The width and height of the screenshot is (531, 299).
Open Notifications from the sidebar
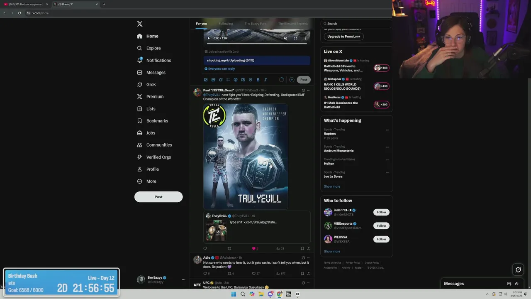pos(154,60)
